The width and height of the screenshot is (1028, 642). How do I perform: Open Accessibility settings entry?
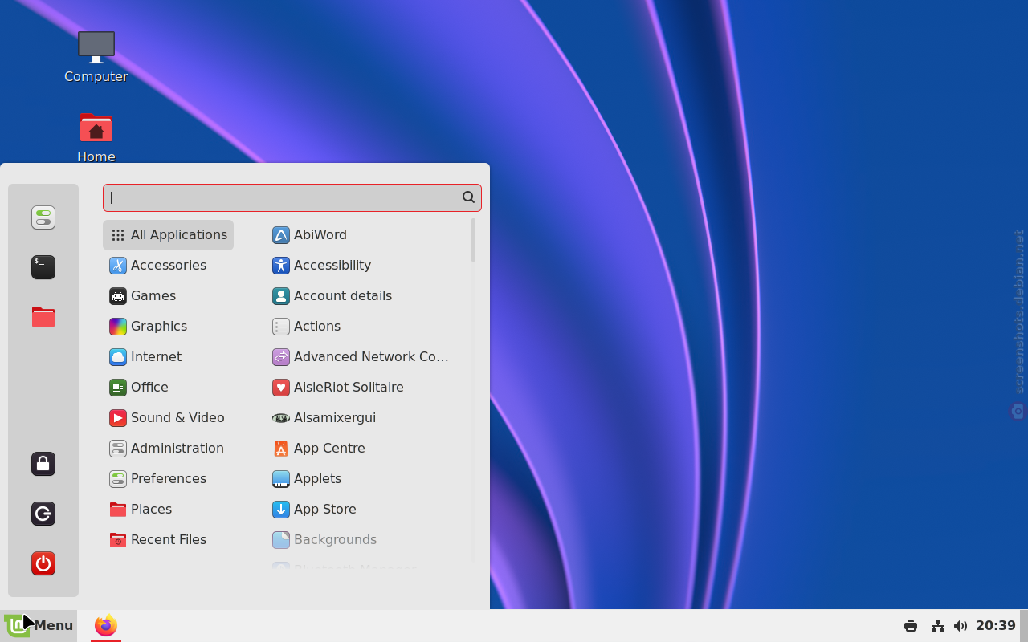pyautogui.click(x=361, y=266)
